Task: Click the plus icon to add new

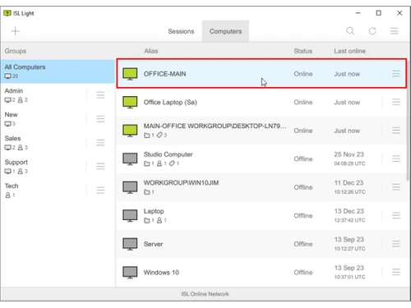Action: point(16,31)
